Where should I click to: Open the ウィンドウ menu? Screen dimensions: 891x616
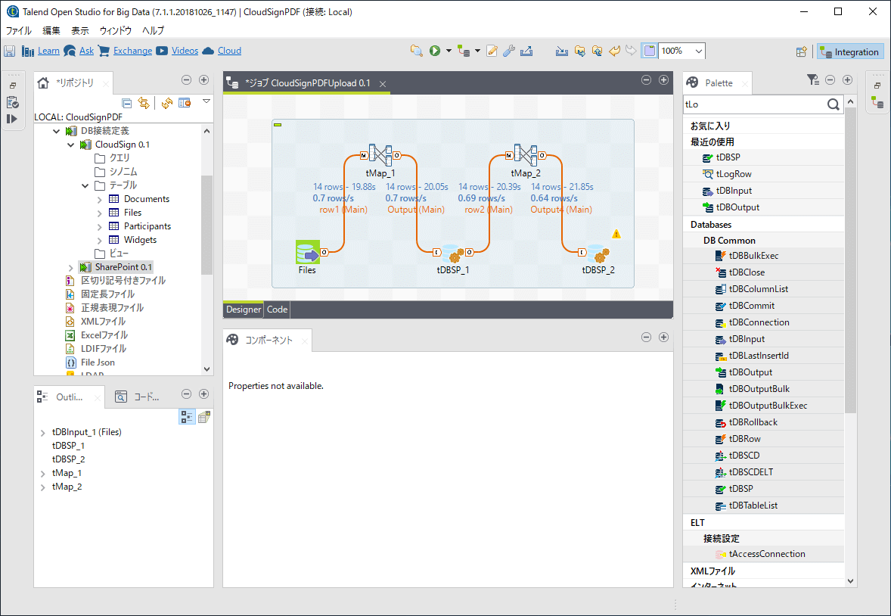click(x=115, y=30)
